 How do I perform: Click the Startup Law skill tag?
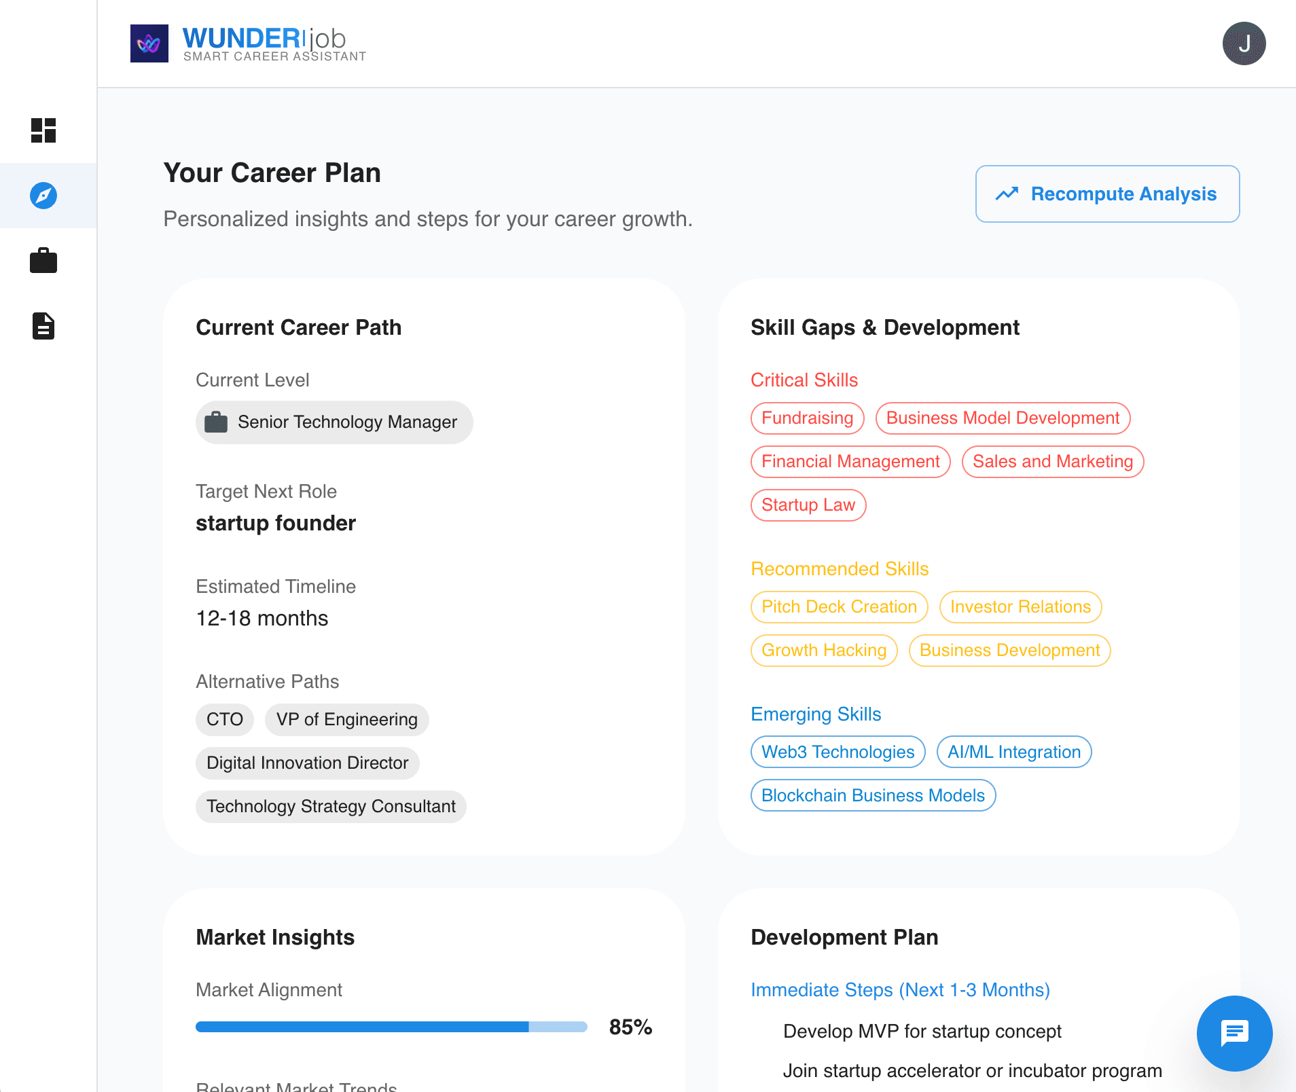click(x=808, y=505)
